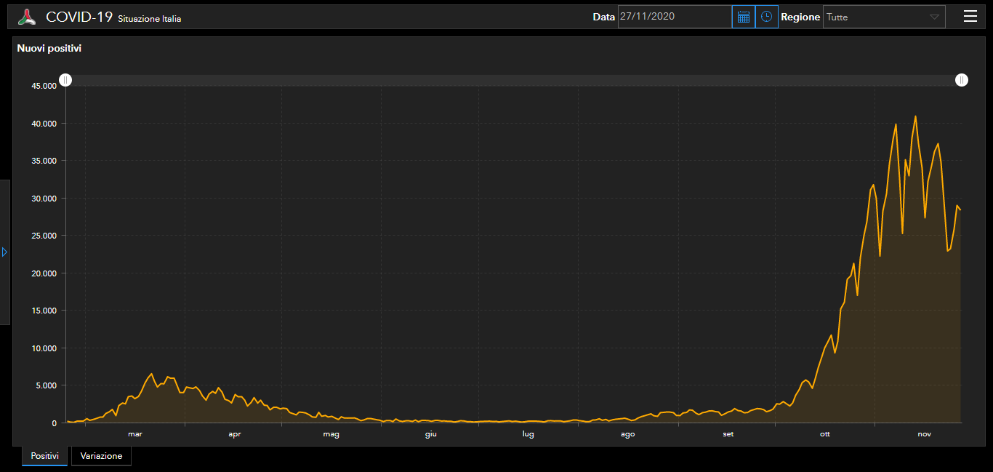Click the lug month axis label
This screenshot has width=993, height=472.
click(x=528, y=434)
